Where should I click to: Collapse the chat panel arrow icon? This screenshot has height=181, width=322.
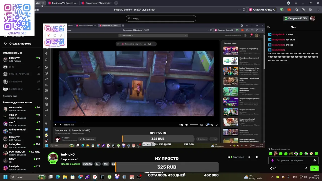tap(268, 27)
